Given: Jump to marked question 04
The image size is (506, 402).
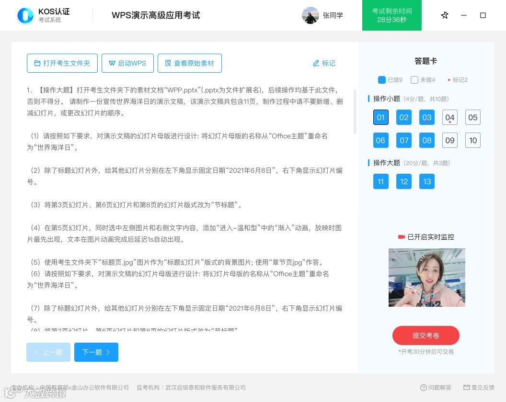Looking at the screenshot, I should [x=450, y=117].
